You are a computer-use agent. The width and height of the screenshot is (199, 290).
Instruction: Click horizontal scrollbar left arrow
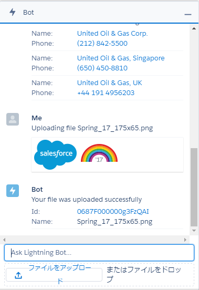pyautogui.click(x=4, y=240)
